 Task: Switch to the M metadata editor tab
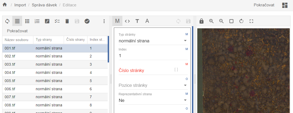point(117,21)
